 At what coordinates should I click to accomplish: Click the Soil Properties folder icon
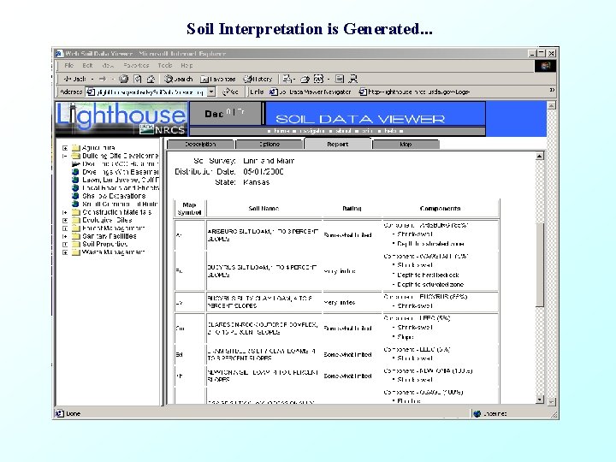pyautogui.click(x=76, y=245)
